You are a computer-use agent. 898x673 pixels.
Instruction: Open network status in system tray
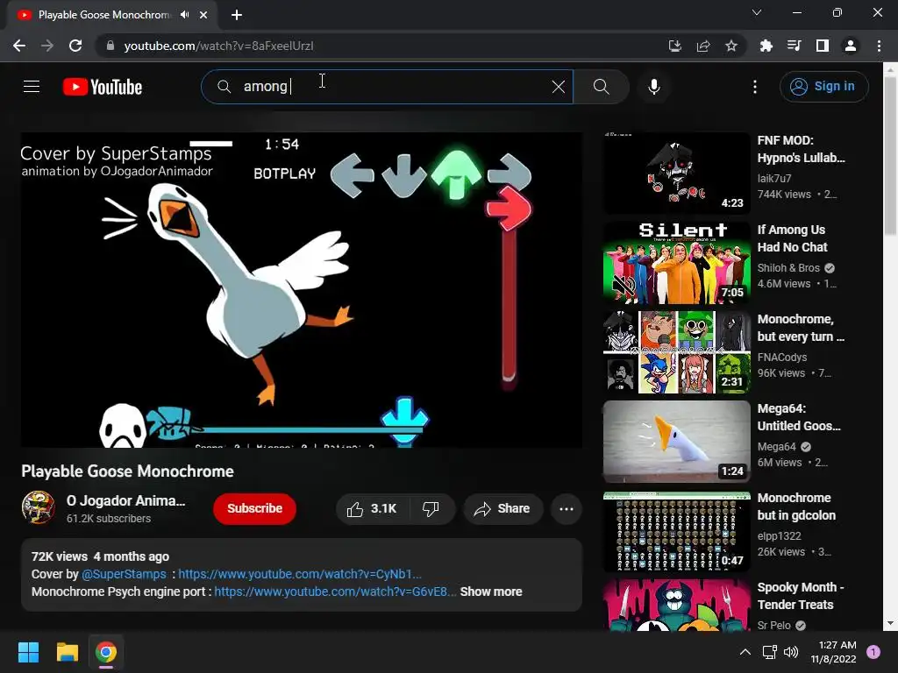click(x=769, y=652)
